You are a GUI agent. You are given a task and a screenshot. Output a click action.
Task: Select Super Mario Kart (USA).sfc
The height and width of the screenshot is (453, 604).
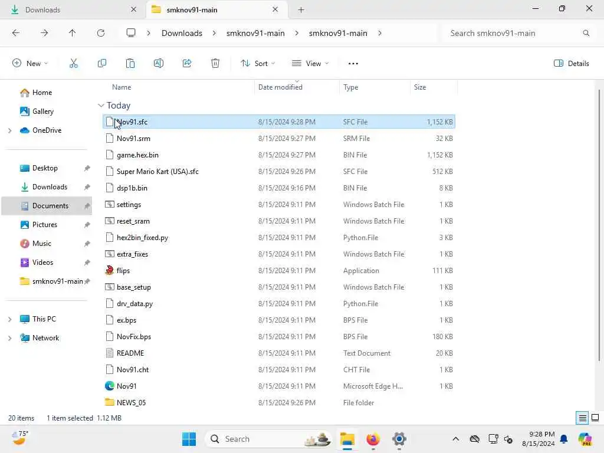pos(279,172)
